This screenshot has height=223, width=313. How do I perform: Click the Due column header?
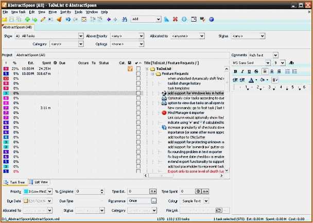tap(62, 63)
